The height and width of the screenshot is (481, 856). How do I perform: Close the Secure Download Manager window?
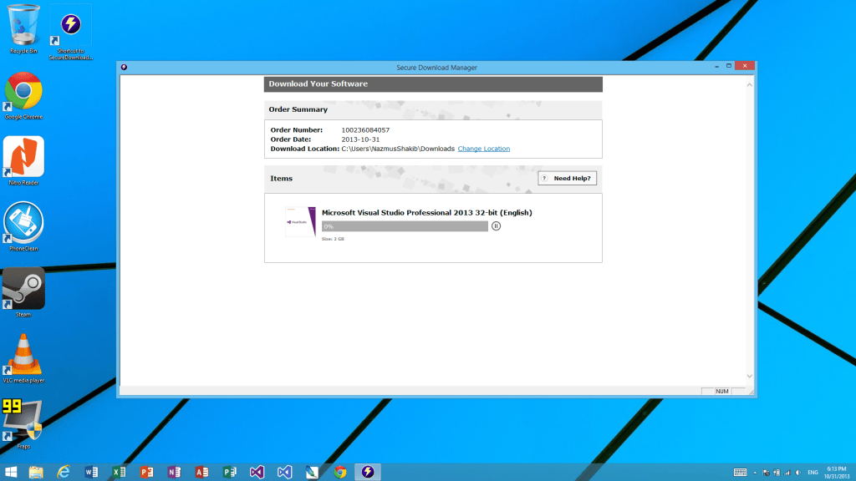(x=745, y=66)
